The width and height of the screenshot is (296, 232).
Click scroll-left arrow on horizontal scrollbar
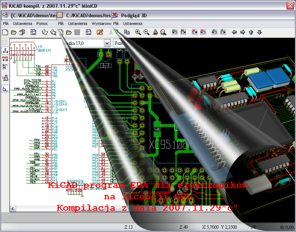(13, 209)
